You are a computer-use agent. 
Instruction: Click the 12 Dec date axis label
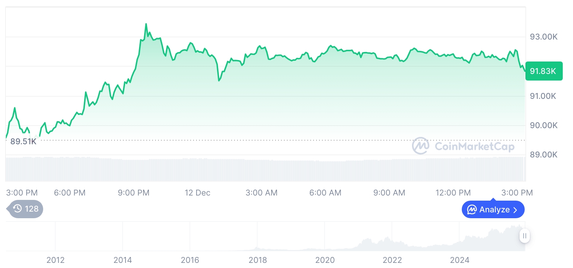(198, 193)
